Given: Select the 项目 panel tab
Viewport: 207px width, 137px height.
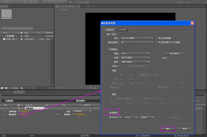Looking at the screenshot, I should [x=4, y=6].
